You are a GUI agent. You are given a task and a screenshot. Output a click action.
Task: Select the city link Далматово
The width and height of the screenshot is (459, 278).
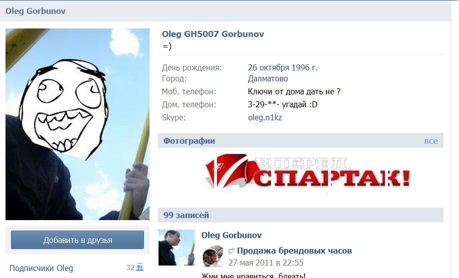(x=268, y=79)
